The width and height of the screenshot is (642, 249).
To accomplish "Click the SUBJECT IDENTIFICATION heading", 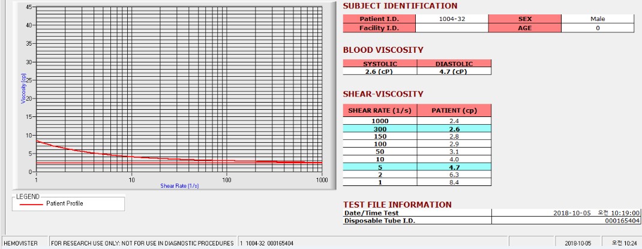I will click(400, 6).
